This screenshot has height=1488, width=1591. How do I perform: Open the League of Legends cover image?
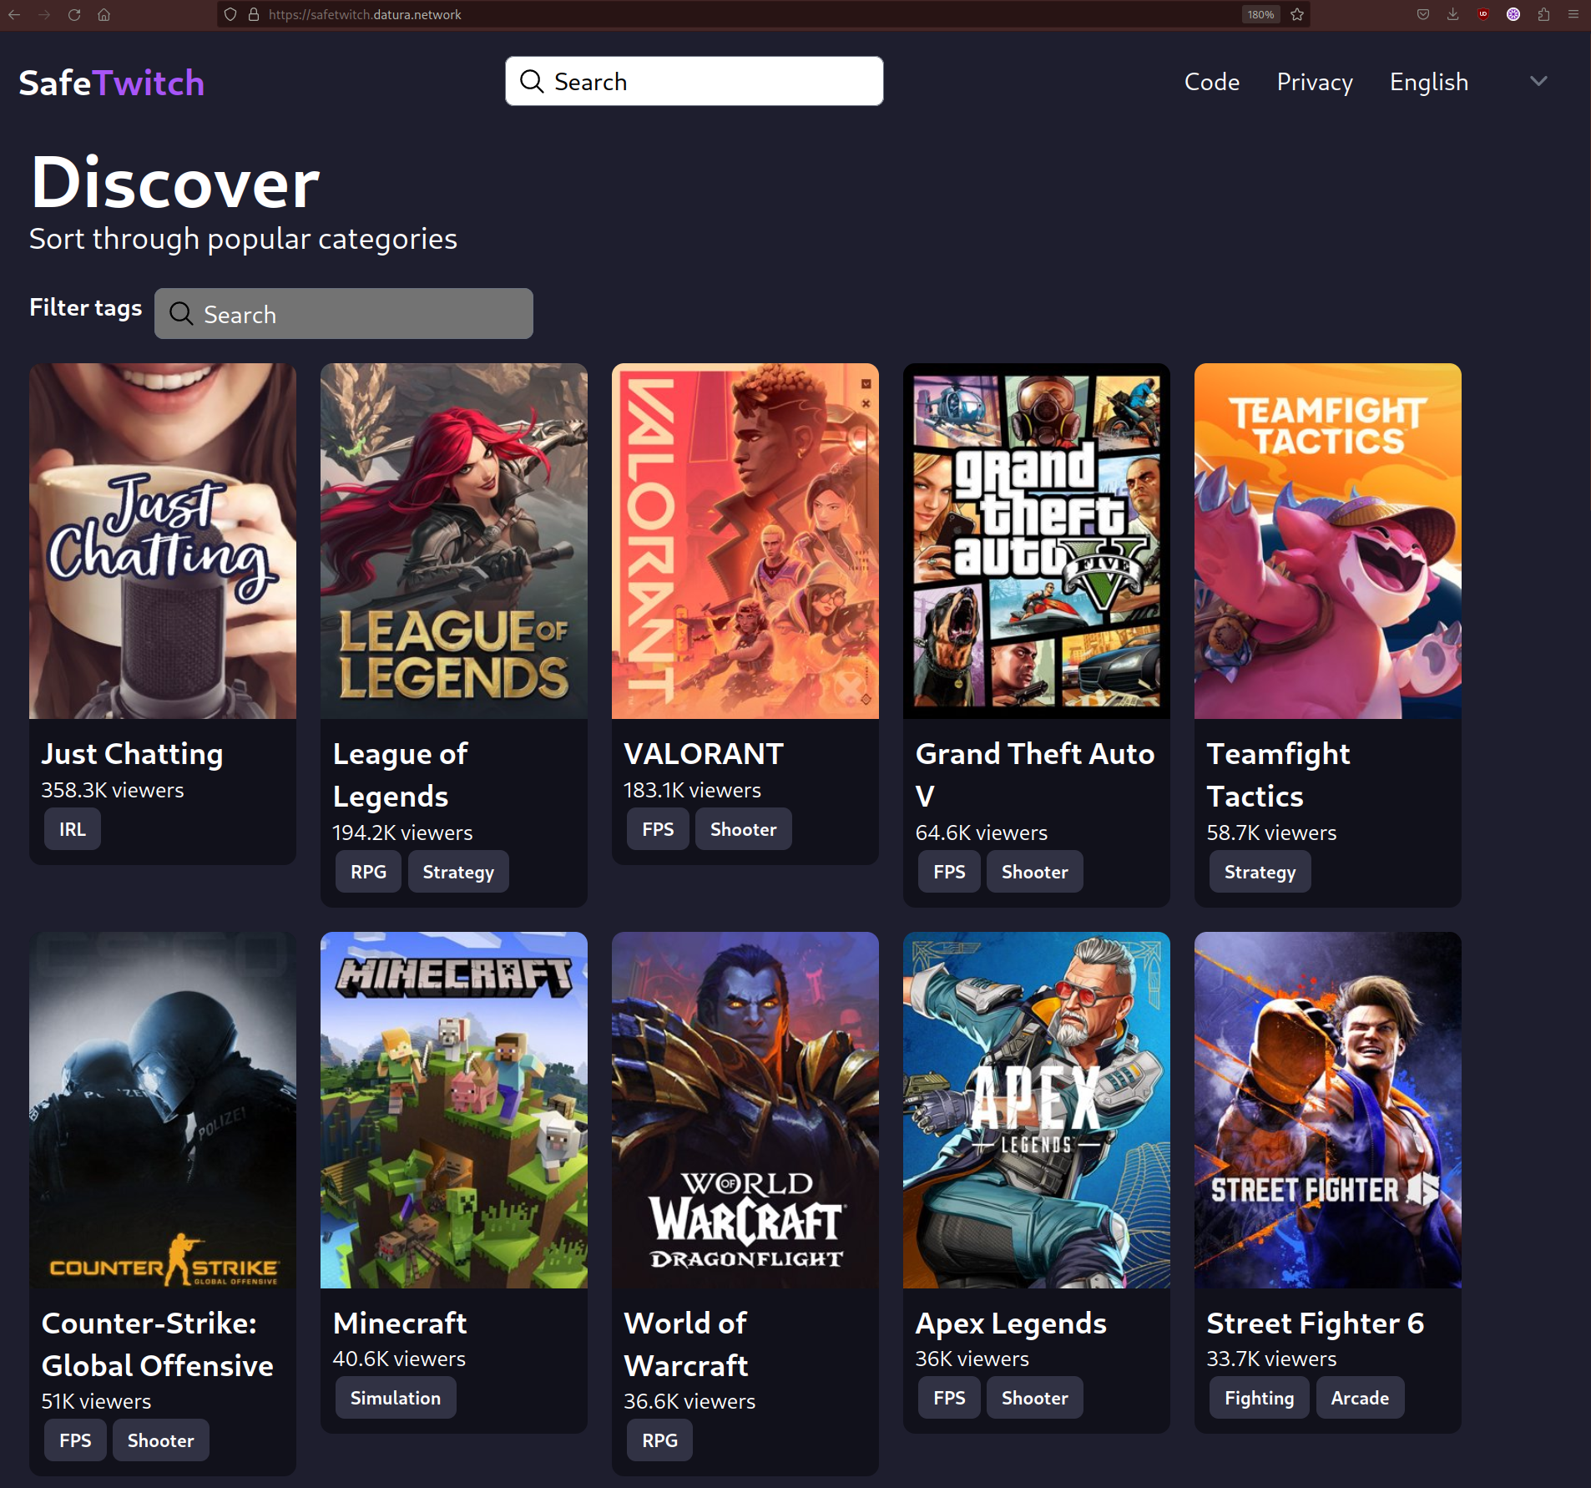pyautogui.click(x=454, y=541)
